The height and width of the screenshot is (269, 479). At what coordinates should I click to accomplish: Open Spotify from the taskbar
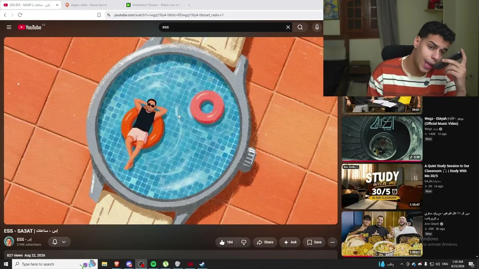(153, 264)
